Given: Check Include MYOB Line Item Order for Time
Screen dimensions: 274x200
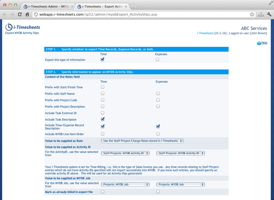Looking at the screenshot, I should click(103, 134).
